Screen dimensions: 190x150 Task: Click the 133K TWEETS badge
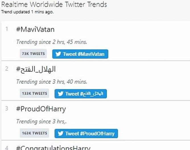pyautogui.click(x=34, y=93)
